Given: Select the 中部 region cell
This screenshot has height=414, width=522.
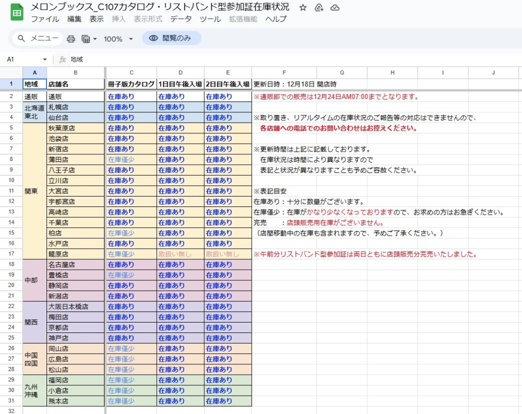Looking at the screenshot, I should point(34,280).
